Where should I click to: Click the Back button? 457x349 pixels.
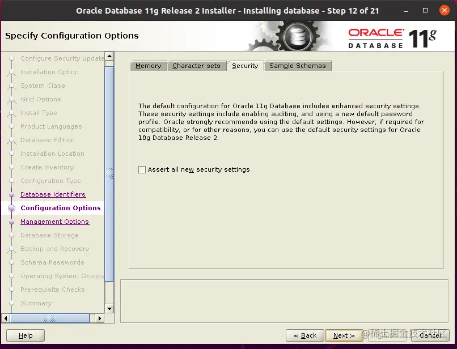[305, 335]
